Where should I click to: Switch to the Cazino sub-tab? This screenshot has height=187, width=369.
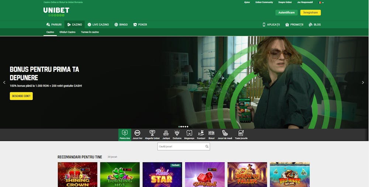[50, 32]
